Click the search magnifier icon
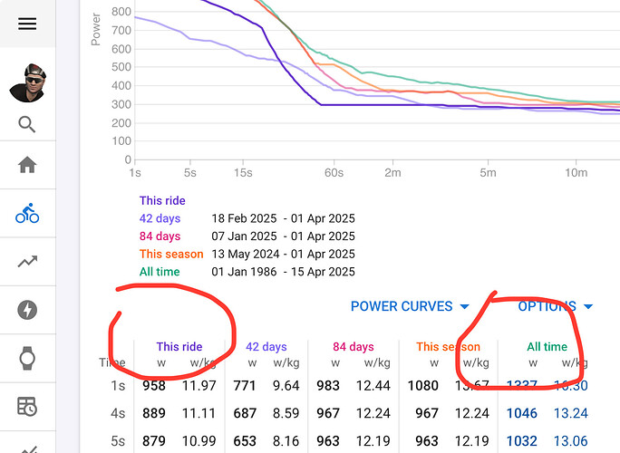 (x=27, y=124)
